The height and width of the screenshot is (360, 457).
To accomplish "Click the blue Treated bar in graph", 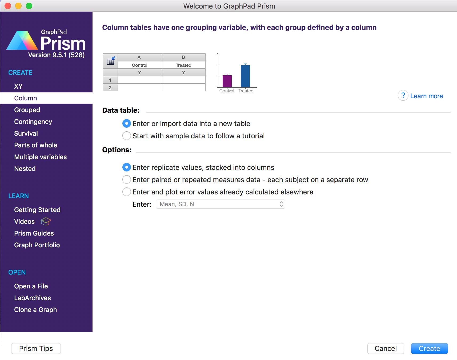I will [245, 76].
